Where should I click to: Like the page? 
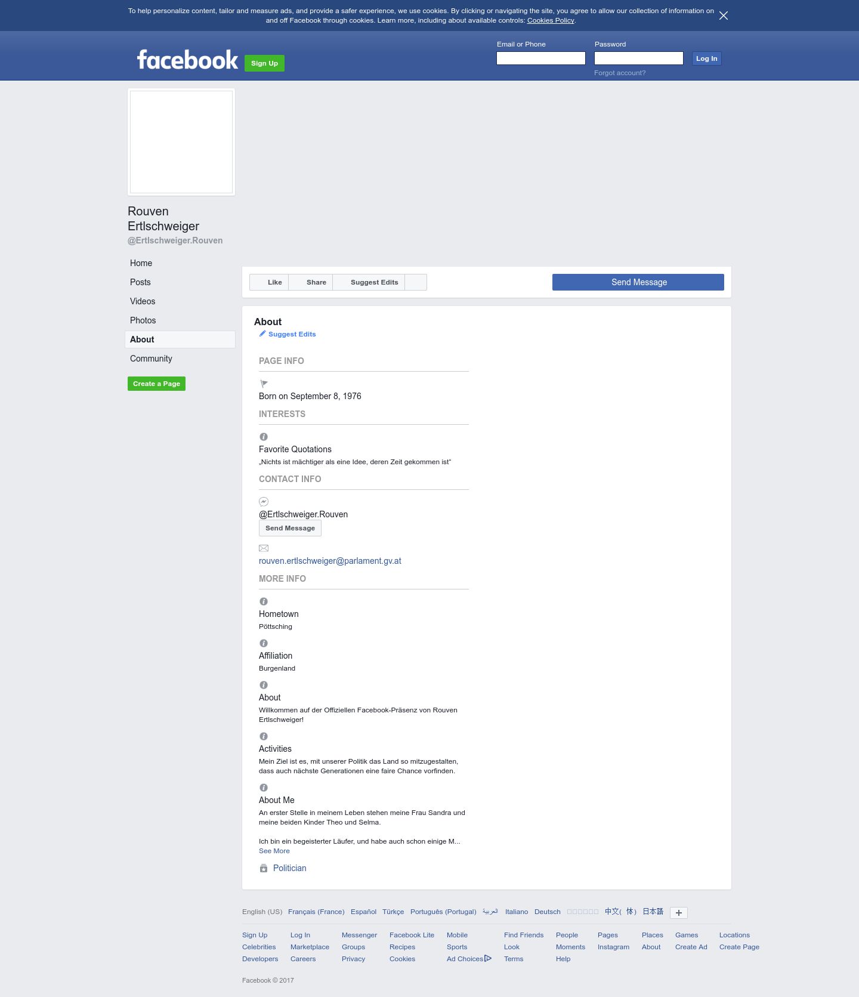(x=269, y=282)
